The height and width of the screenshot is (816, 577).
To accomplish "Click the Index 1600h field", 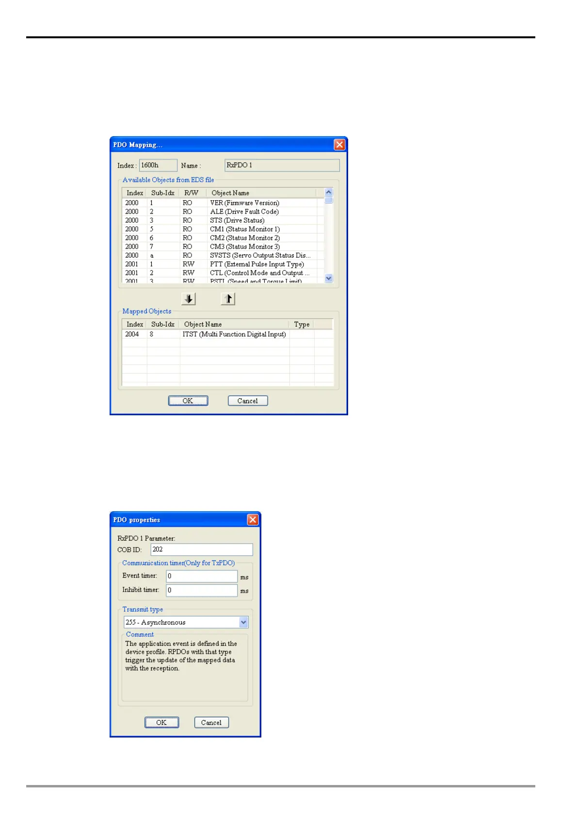I will point(158,165).
